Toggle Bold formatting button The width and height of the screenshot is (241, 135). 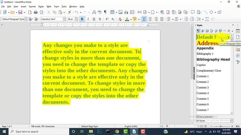[x=82, y=19]
